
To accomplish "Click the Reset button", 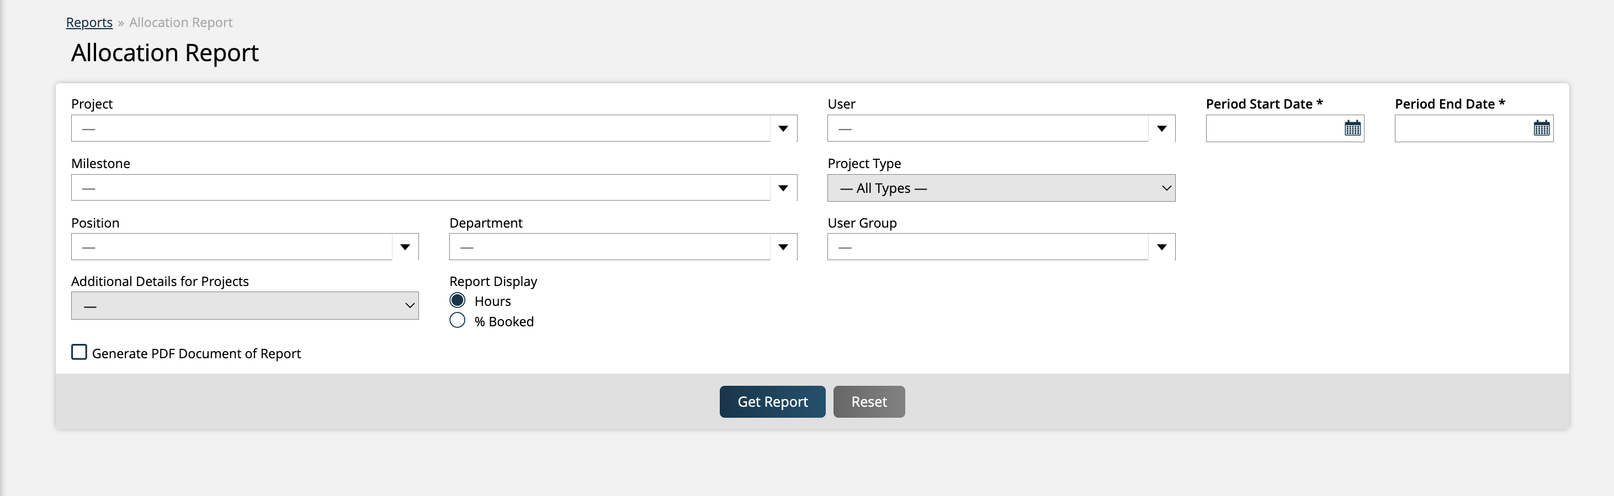I will pos(868,402).
